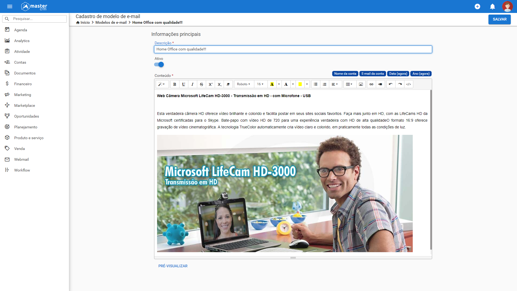This screenshot has height=291, width=517.
Task: Redo the last edit
Action: point(400,84)
